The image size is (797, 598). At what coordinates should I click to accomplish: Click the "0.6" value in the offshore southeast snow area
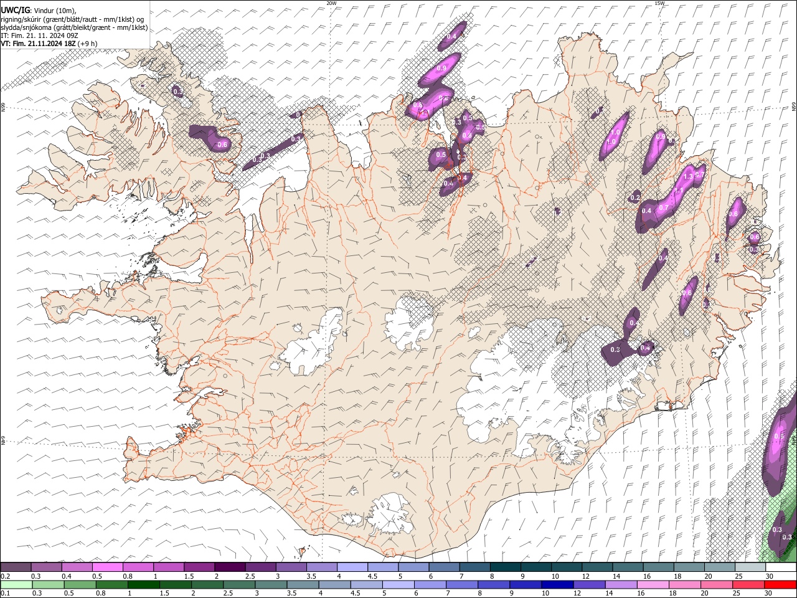[779, 437]
